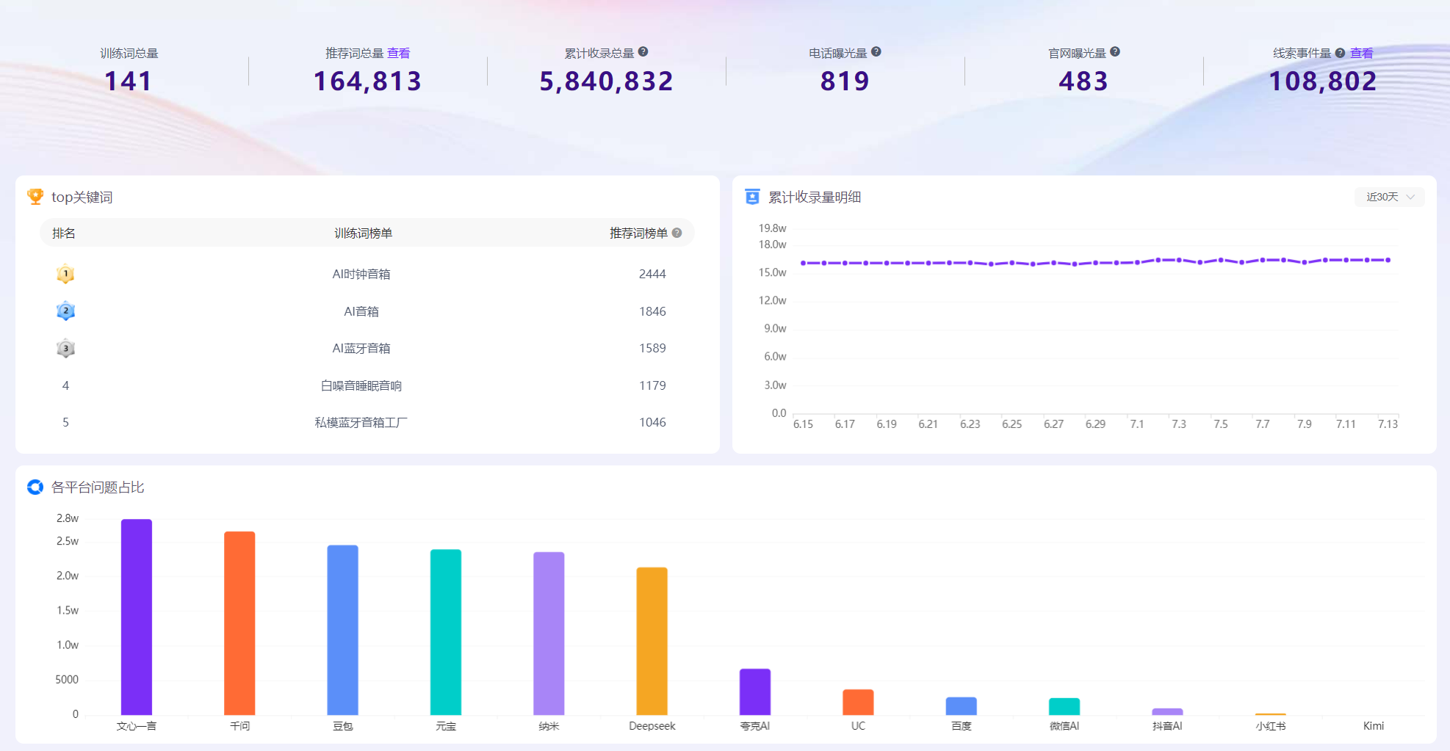
Task: Click the 电话曝光量 value 819
Action: (845, 81)
